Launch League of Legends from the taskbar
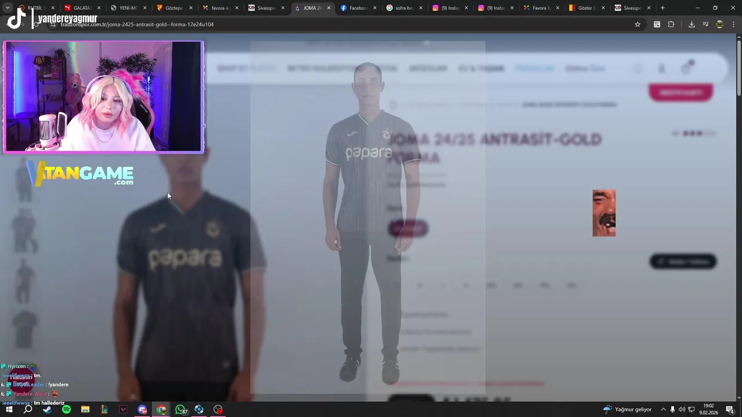Image resolution: width=742 pixels, height=417 pixels. (104, 409)
